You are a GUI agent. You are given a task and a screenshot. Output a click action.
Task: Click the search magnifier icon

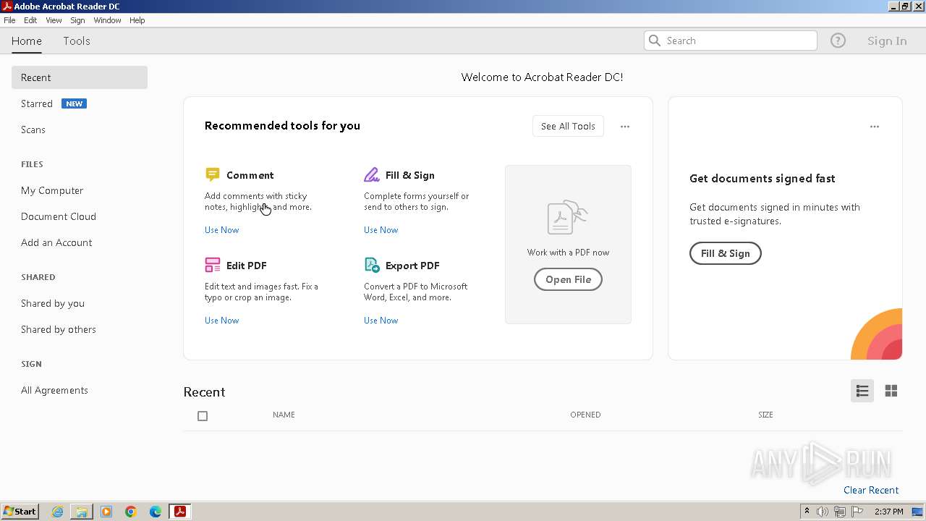pyautogui.click(x=655, y=41)
